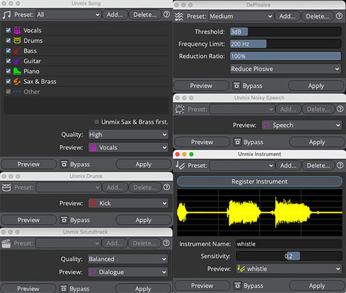346x293 pixels.
Task: Uncheck the Piano checkbox
Action: (x=8, y=71)
